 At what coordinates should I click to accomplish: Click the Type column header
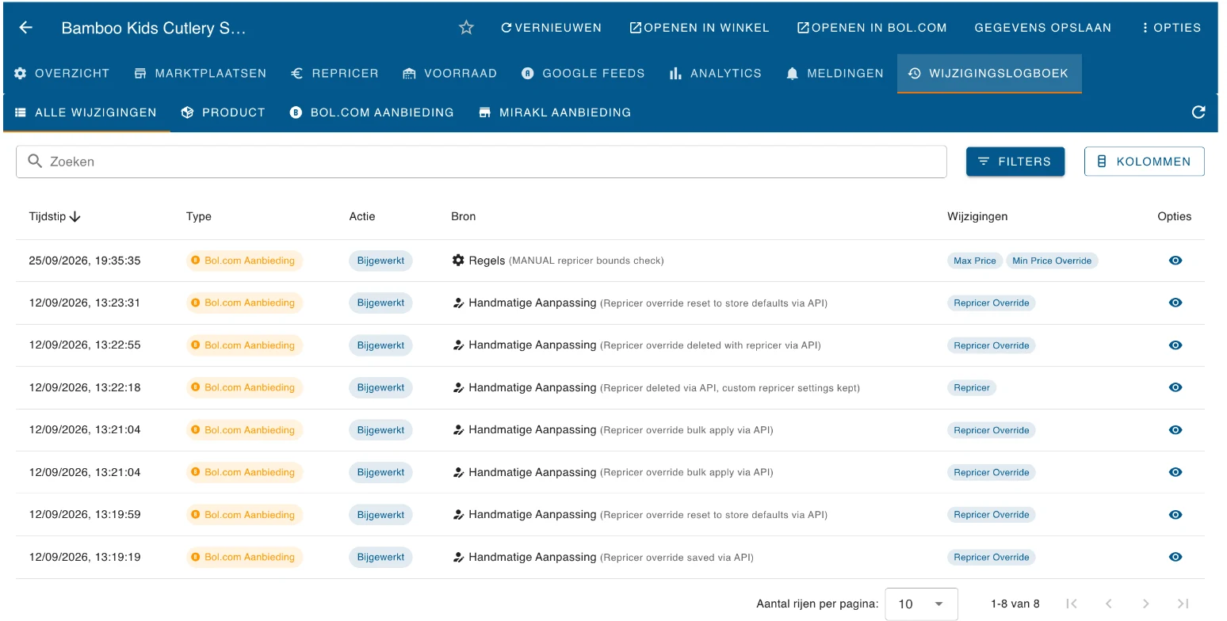[x=199, y=216]
